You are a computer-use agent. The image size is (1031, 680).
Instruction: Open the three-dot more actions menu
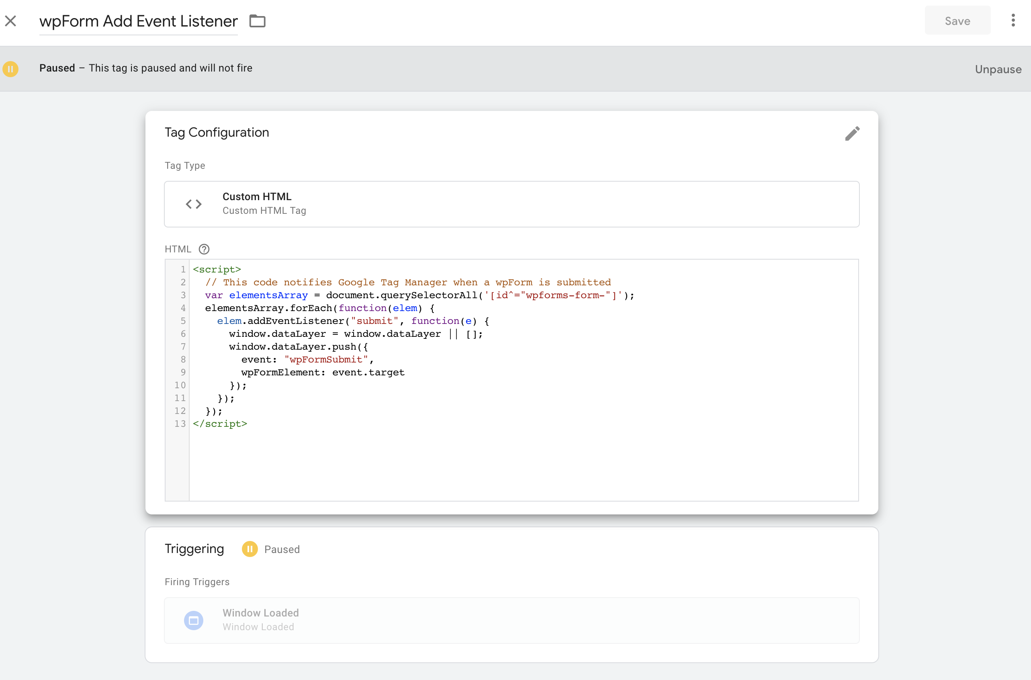[1013, 20]
